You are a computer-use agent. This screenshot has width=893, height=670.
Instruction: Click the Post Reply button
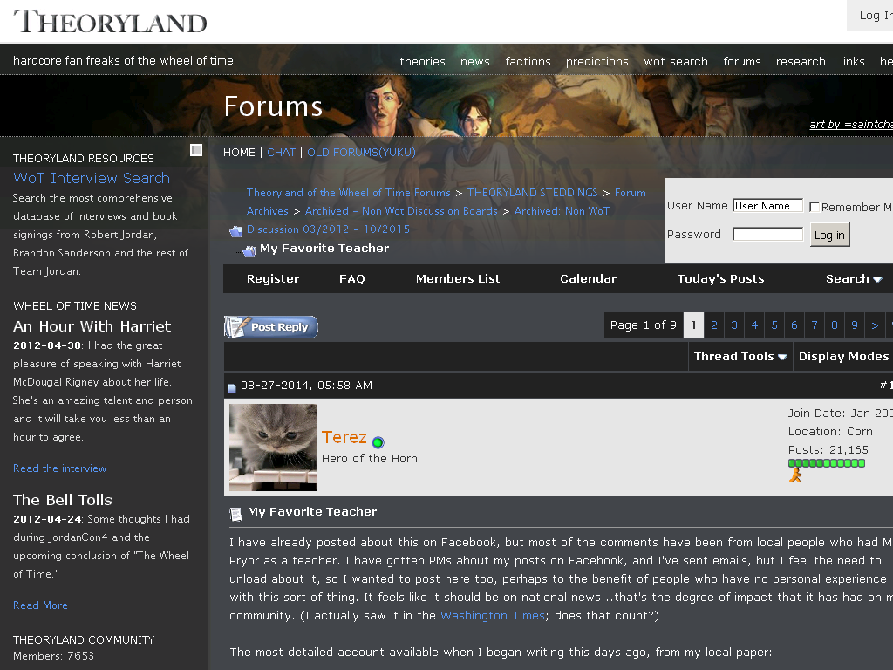tap(271, 327)
